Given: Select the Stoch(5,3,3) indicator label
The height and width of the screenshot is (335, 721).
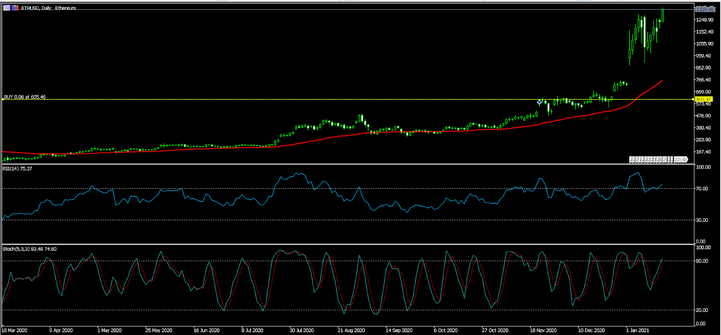Looking at the screenshot, I should coord(29,249).
